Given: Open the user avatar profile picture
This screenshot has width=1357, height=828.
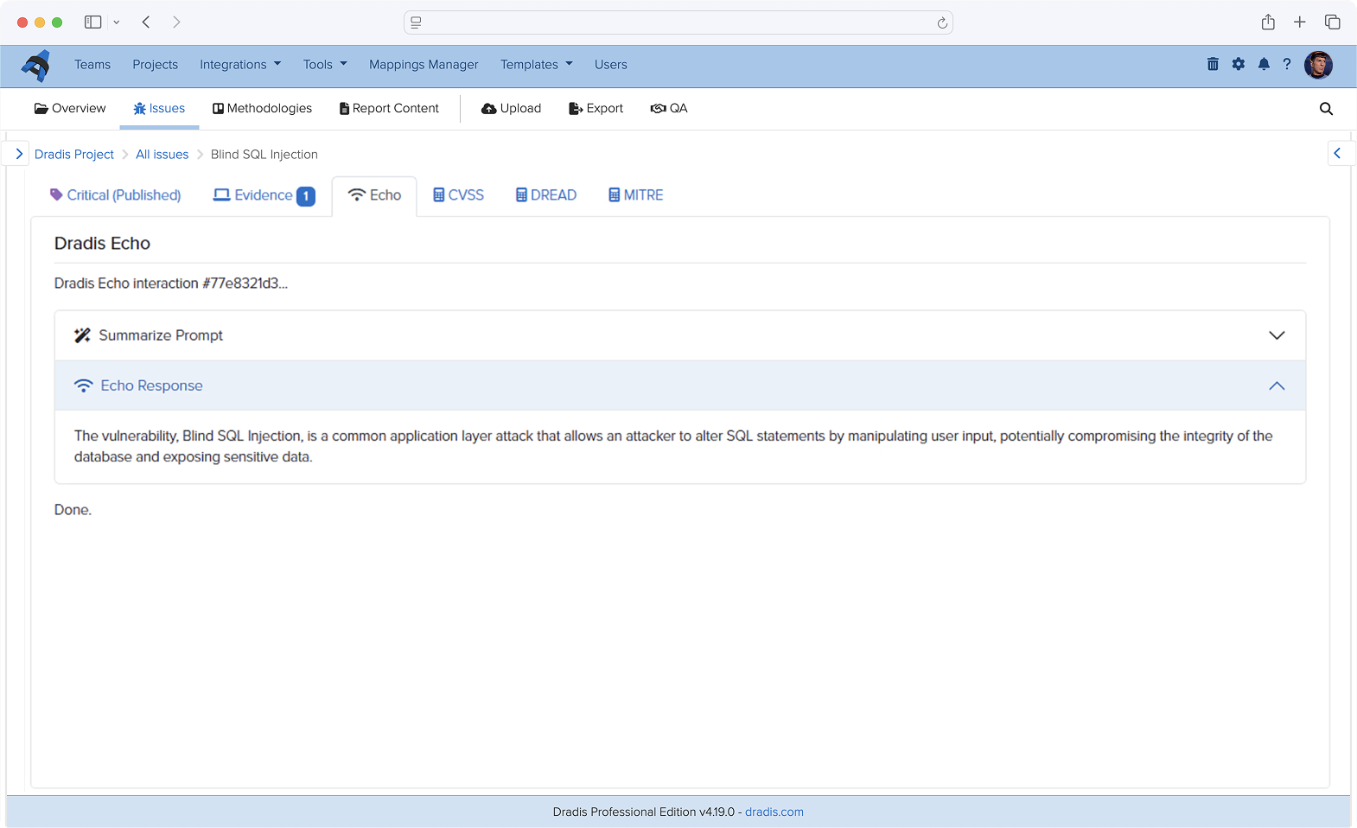Looking at the screenshot, I should point(1318,65).
